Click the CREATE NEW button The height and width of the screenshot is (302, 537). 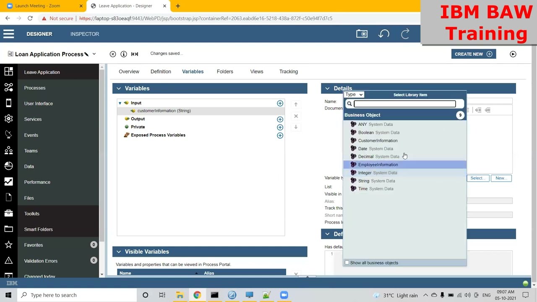[x=474, y=54]
